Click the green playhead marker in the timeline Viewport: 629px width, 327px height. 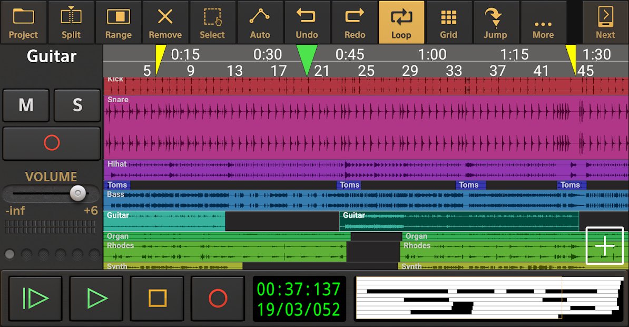click(x=307, y=54)
